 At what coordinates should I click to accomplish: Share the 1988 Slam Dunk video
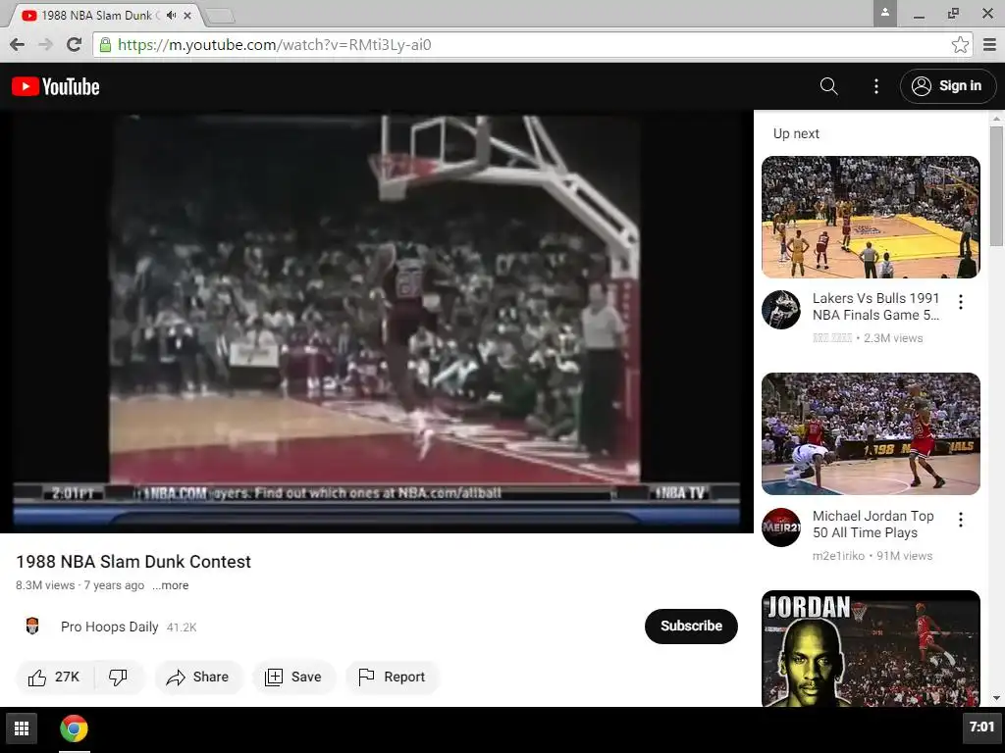tap(198, 677)
